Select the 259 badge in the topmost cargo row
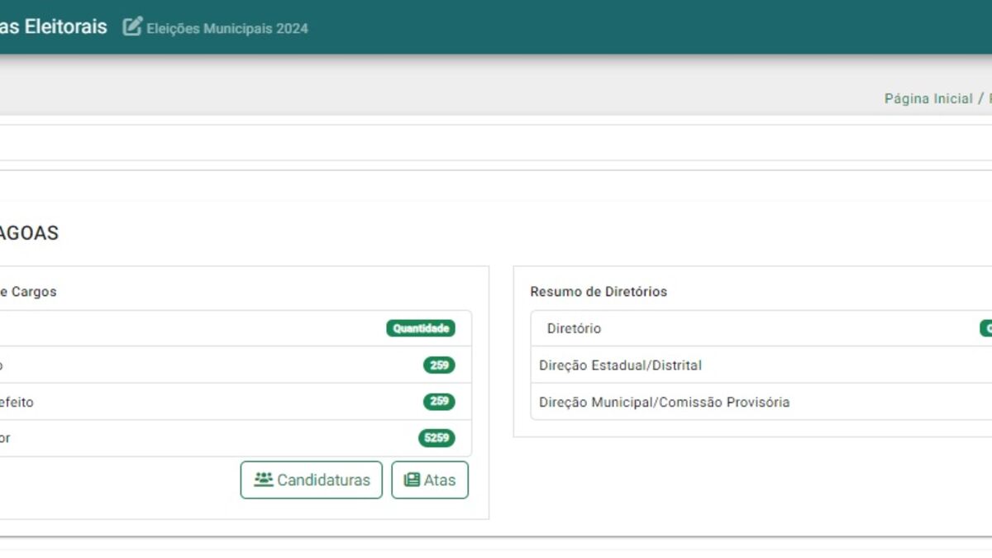The width and height of the screenshot is (992, 558). (439, 365)
